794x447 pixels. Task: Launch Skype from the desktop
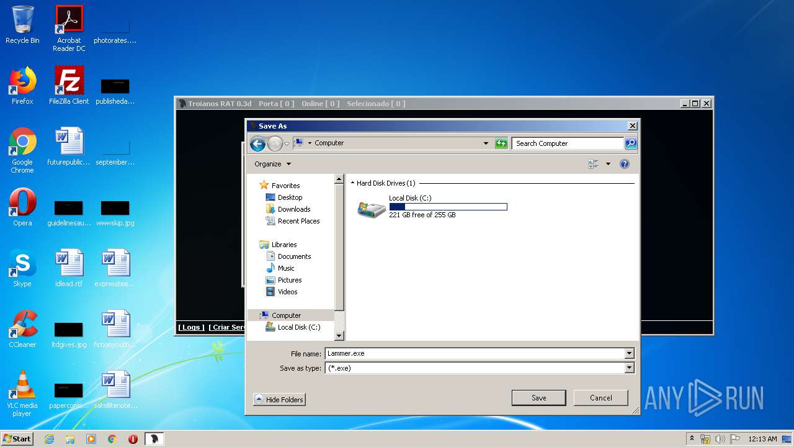[22, 268]
